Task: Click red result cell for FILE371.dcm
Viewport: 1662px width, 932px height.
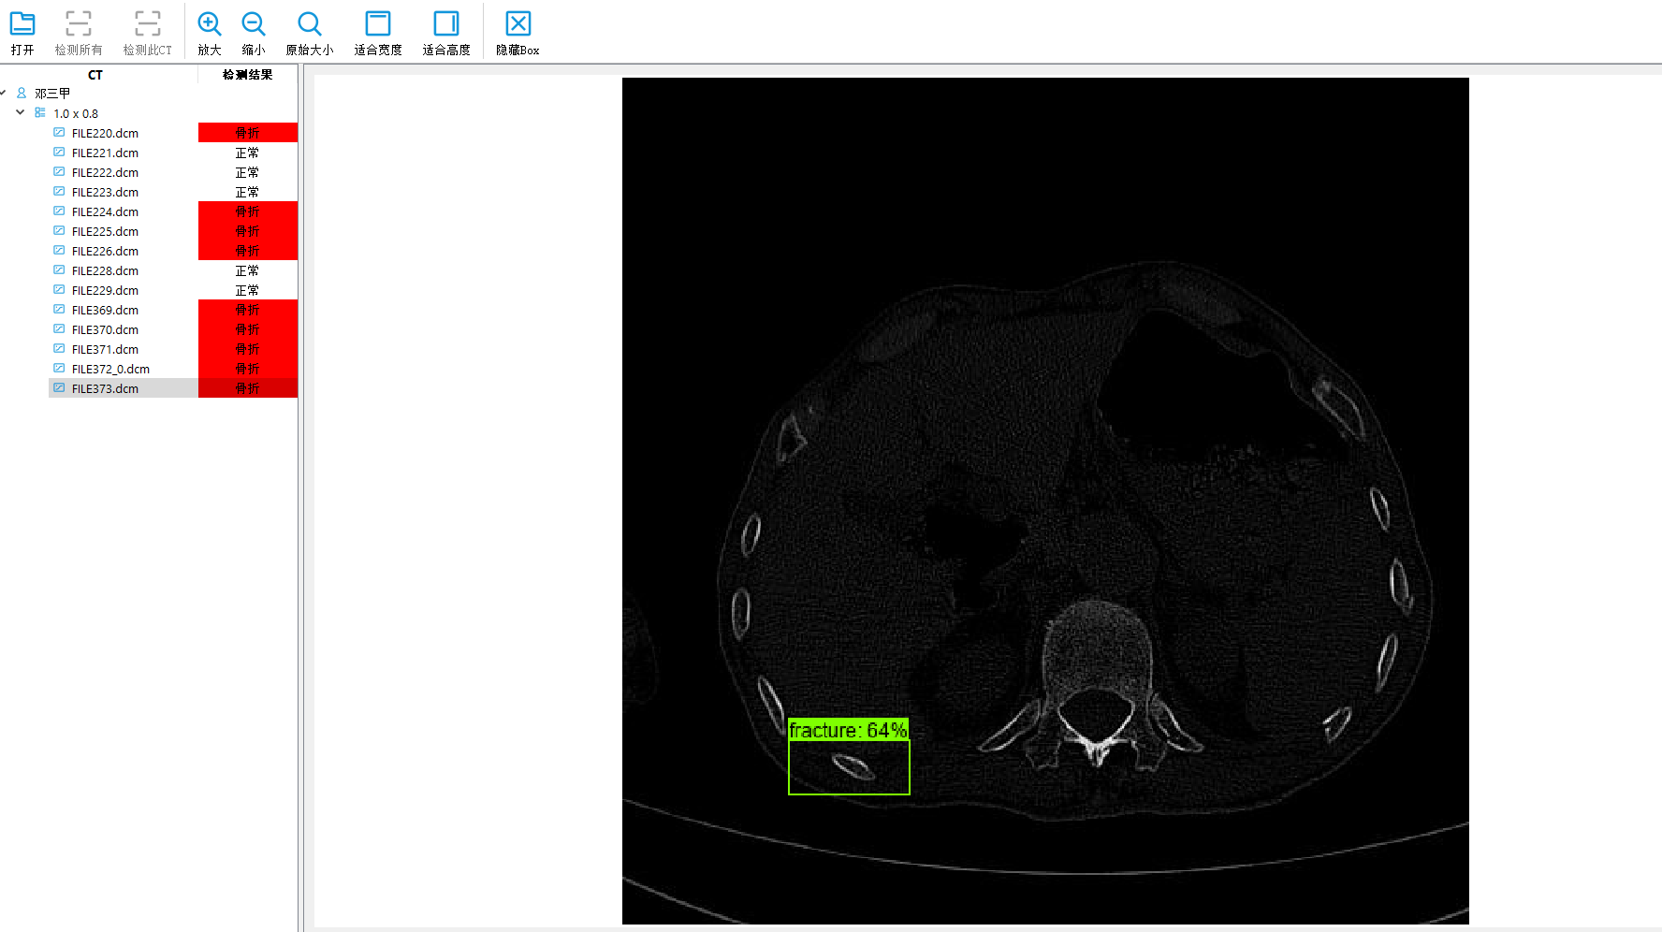Action: click(x=248, y=349)
